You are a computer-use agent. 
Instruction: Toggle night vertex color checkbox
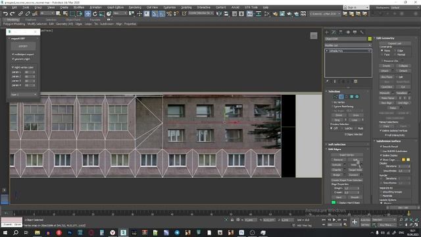(12, 67)
